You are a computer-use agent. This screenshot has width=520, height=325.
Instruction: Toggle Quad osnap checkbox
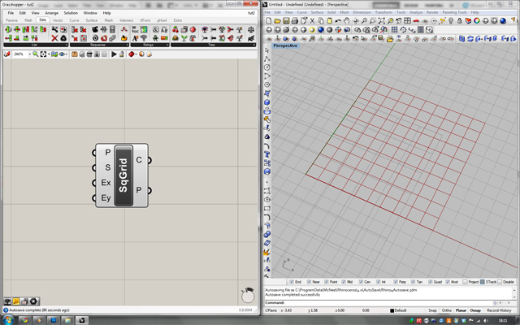(430, 282)
